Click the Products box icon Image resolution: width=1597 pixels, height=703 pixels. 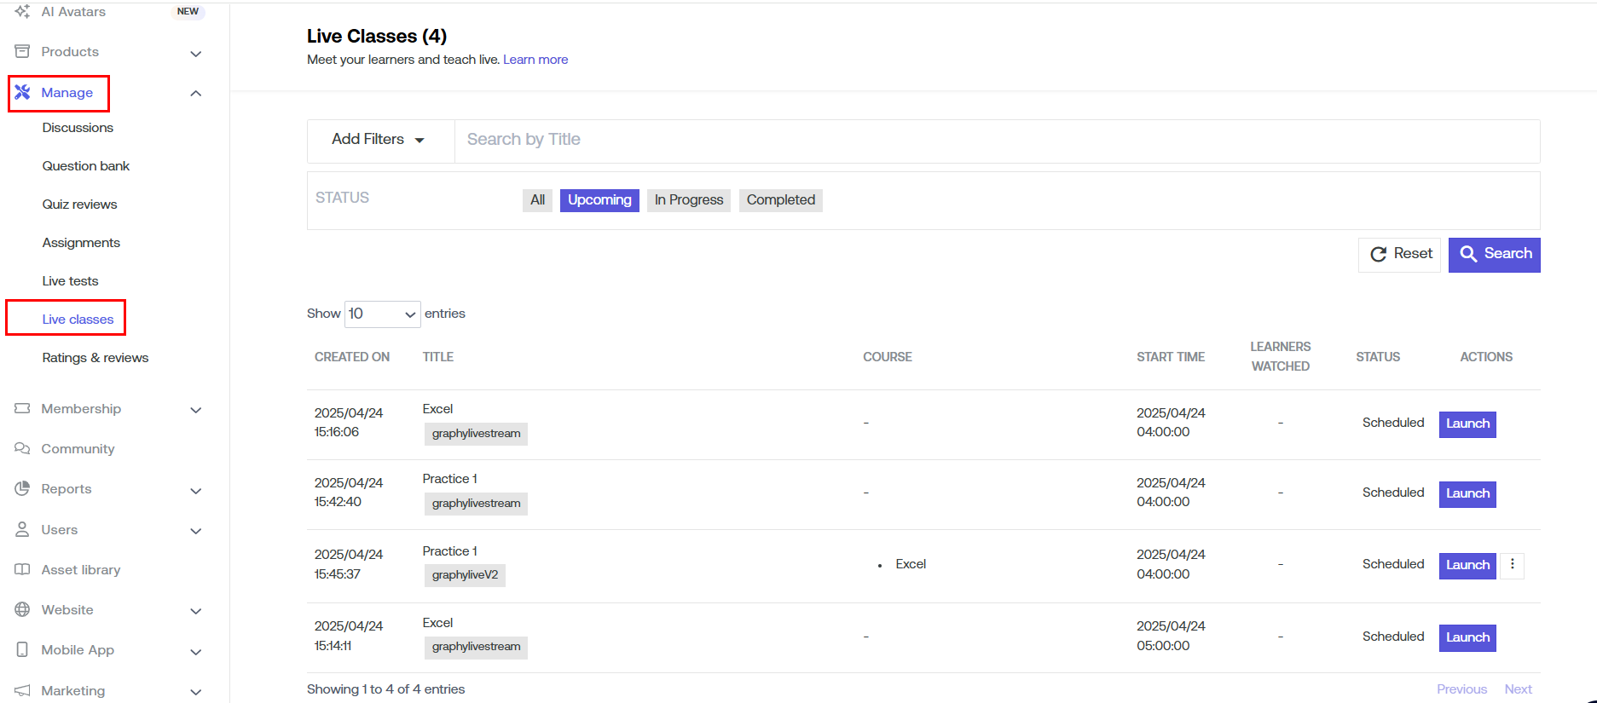(x=22, y=52)
